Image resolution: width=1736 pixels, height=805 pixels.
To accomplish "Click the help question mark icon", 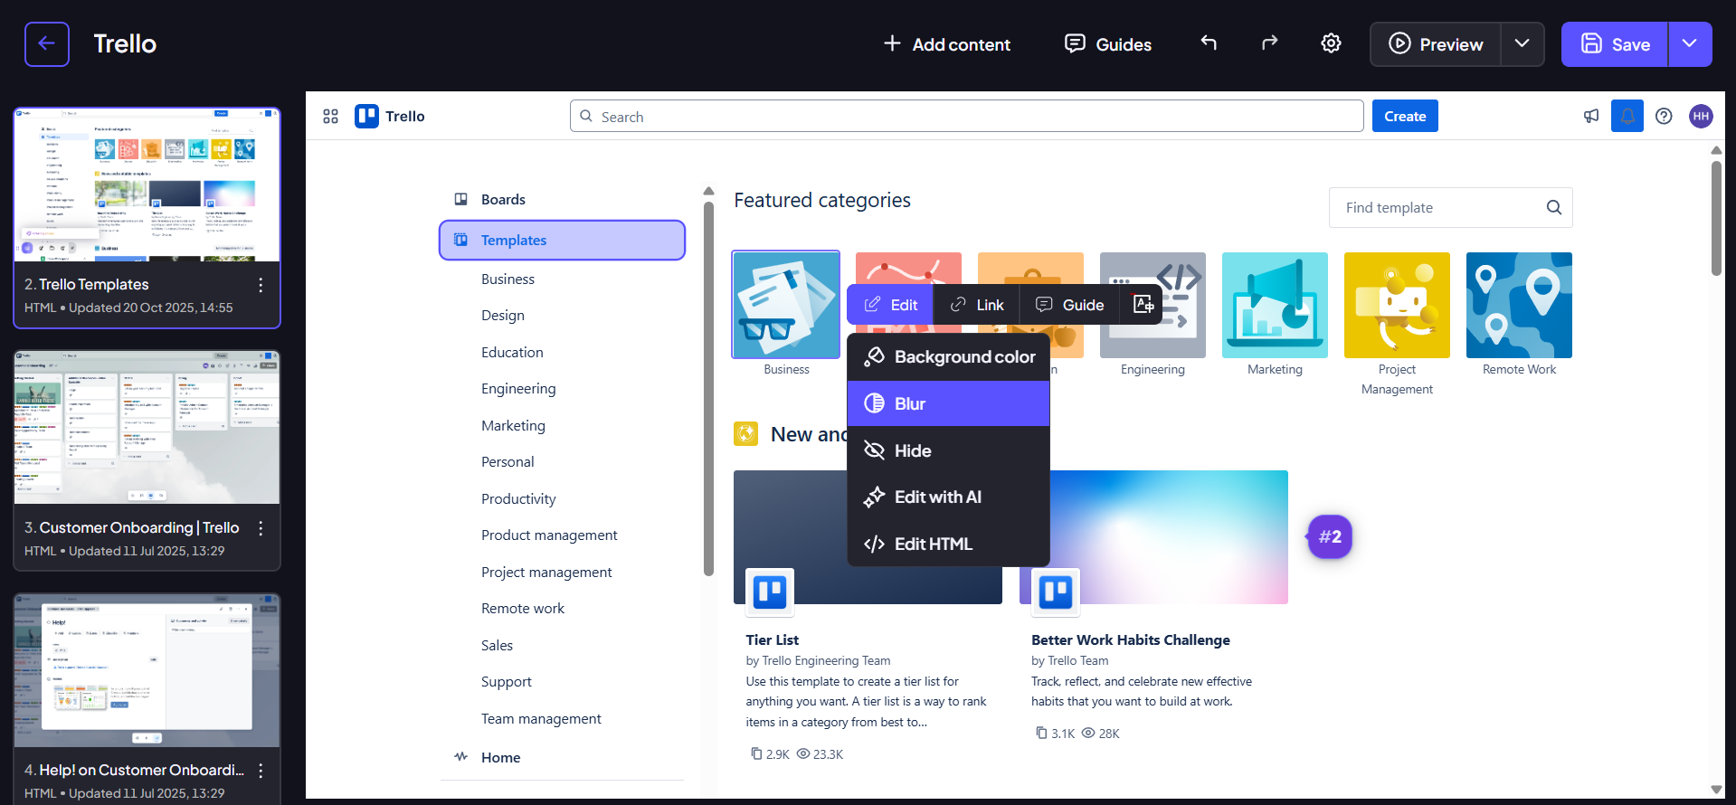I will click(1664, 116).
